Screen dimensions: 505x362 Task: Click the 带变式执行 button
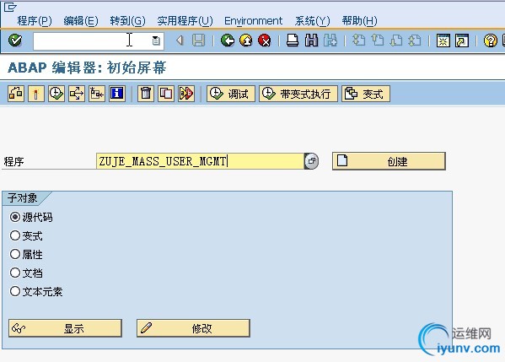coord(298,94)
